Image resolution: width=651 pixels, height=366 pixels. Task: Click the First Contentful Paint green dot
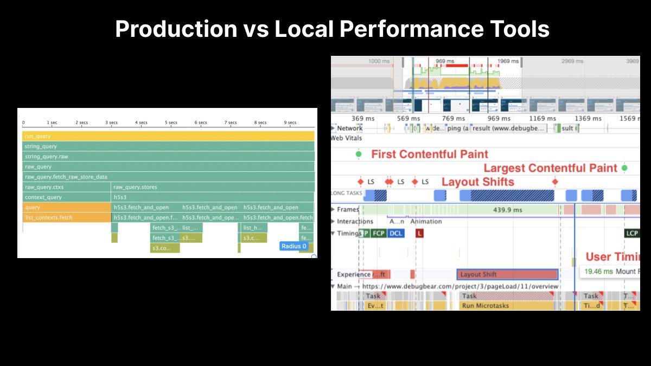point(359,155)
